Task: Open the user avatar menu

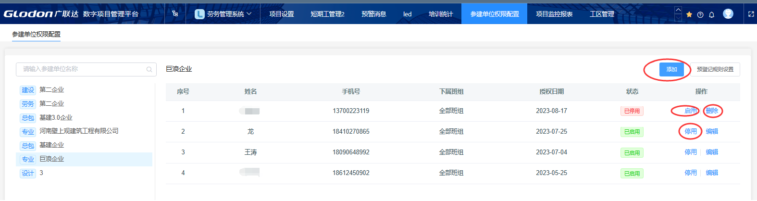Action: pyautogui.click(x=728, y=13)
